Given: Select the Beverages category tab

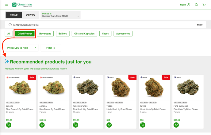Looking at the screenshot, I should tap(45, 34).
